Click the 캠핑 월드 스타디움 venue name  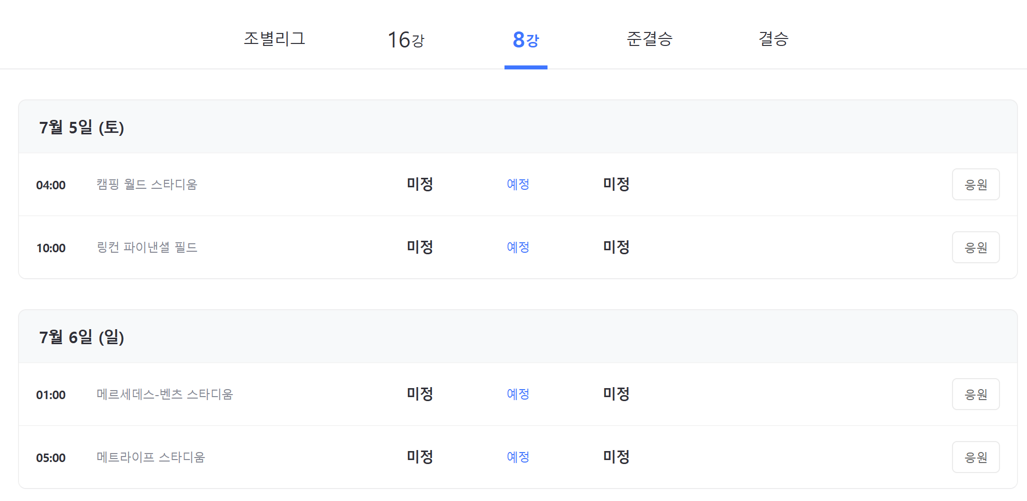point(147,184)
